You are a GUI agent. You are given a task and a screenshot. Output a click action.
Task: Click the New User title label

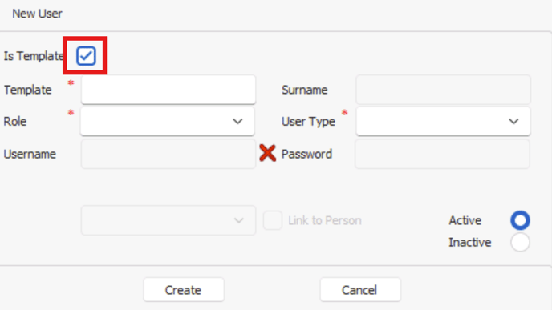click(x=37, y=14)
